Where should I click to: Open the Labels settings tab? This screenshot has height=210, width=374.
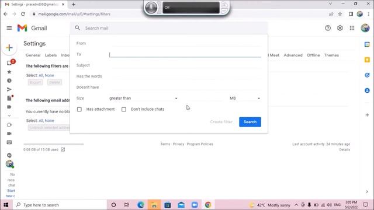click(51, 55)
